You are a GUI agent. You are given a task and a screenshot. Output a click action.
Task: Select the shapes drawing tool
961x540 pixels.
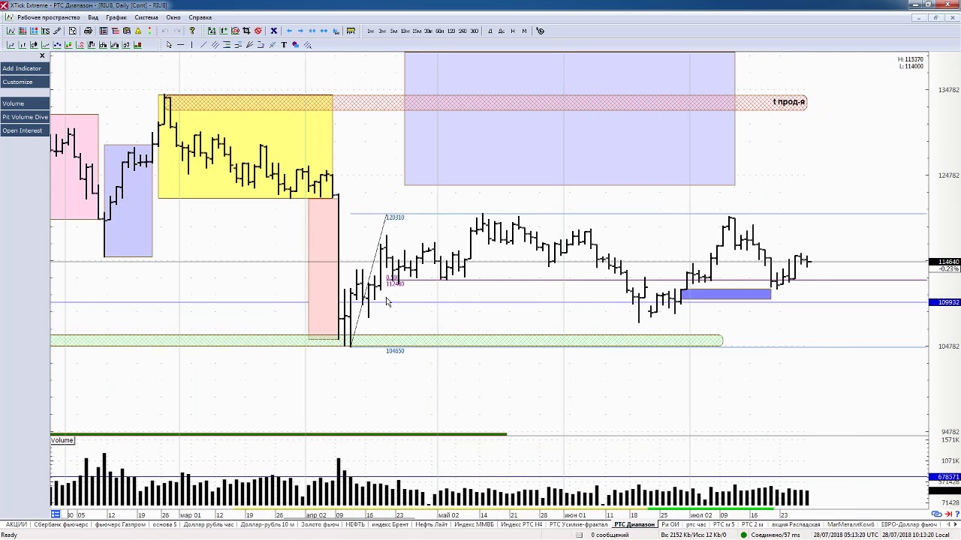tap(295, 45)
